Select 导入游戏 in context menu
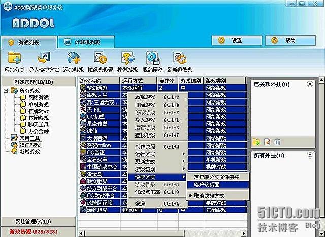 (158, 120)
